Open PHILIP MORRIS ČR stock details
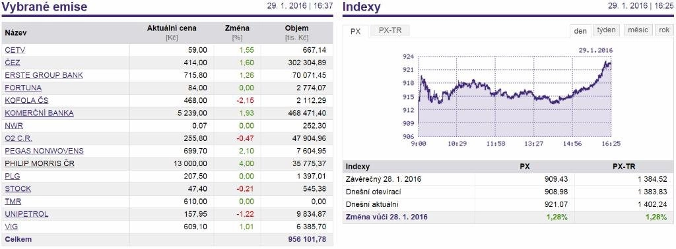The width and height of the screenshot is (676, 249). pos(40,164)
